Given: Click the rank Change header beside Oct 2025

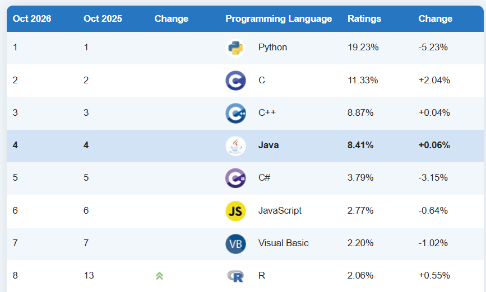Looking at the screenshot, I should click(x=172, y=18).
